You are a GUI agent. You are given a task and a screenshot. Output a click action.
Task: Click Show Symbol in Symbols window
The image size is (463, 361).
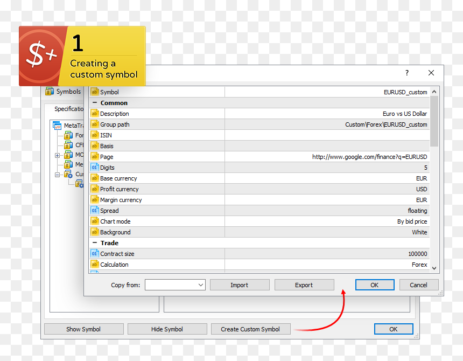click(x=84, y=329)
